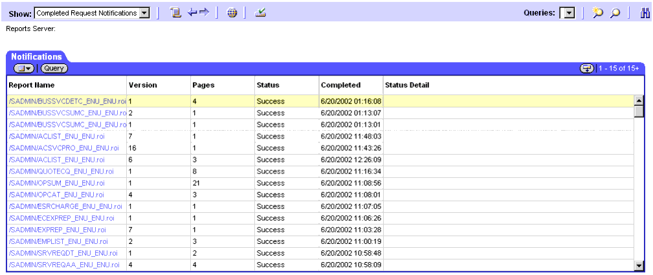
Task: Go forward with the right arrow icon
Action: (x=203, y=13)
